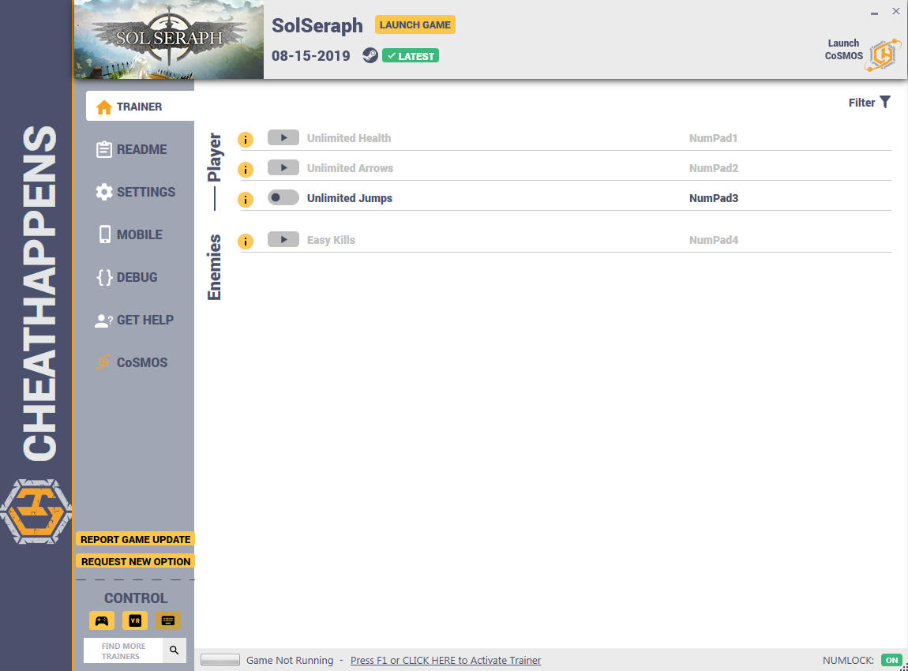Click the Unlimited Jumps option text
The image size is (908, 671).
pos(349,198)
